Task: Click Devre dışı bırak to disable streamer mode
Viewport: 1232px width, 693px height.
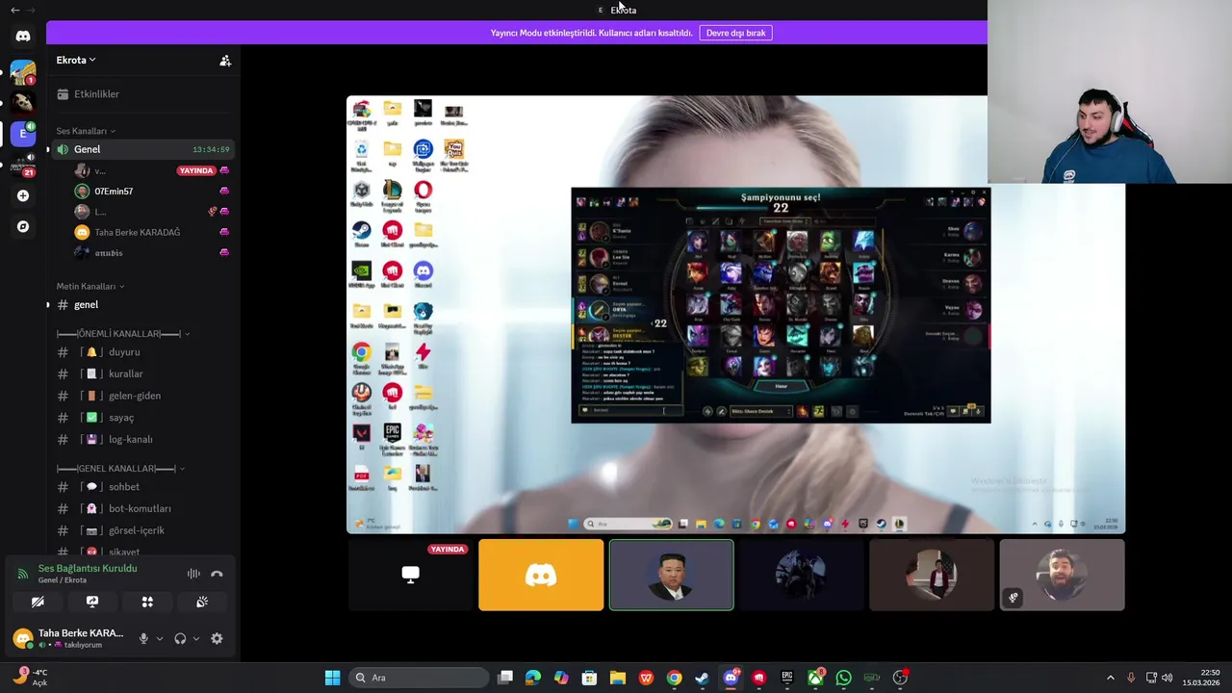Action: pos(736,33)
